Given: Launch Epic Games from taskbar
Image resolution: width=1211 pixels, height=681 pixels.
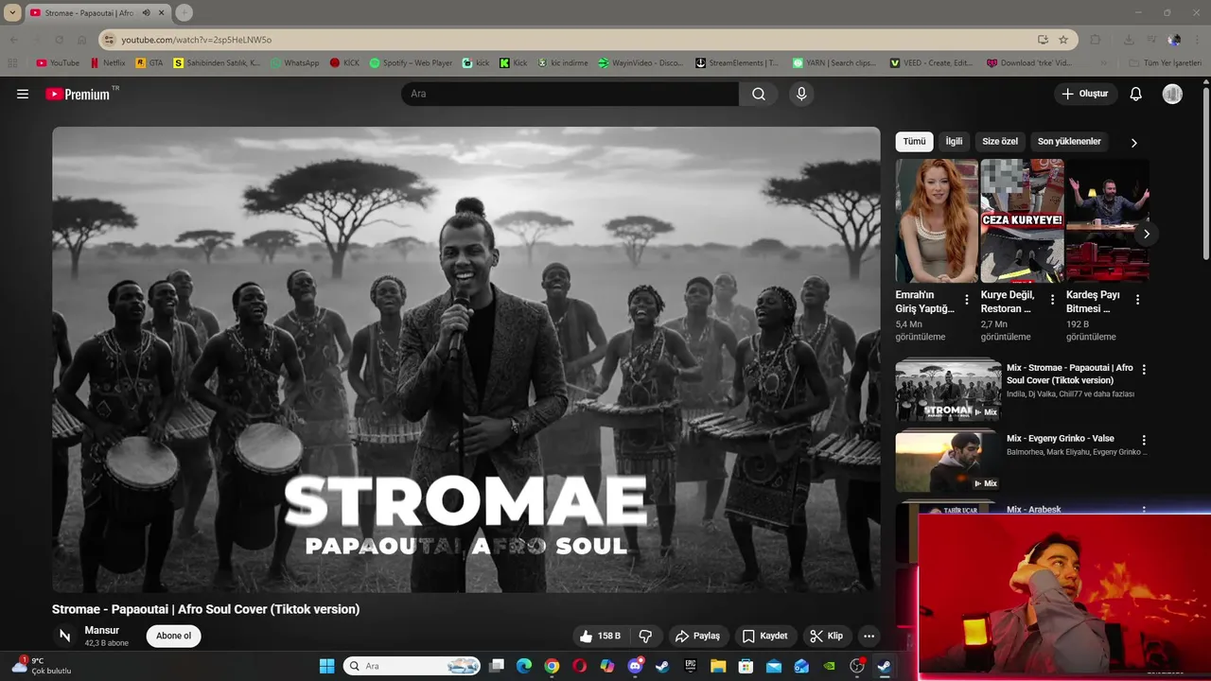Looking at the screenshot, I should 691,666.
